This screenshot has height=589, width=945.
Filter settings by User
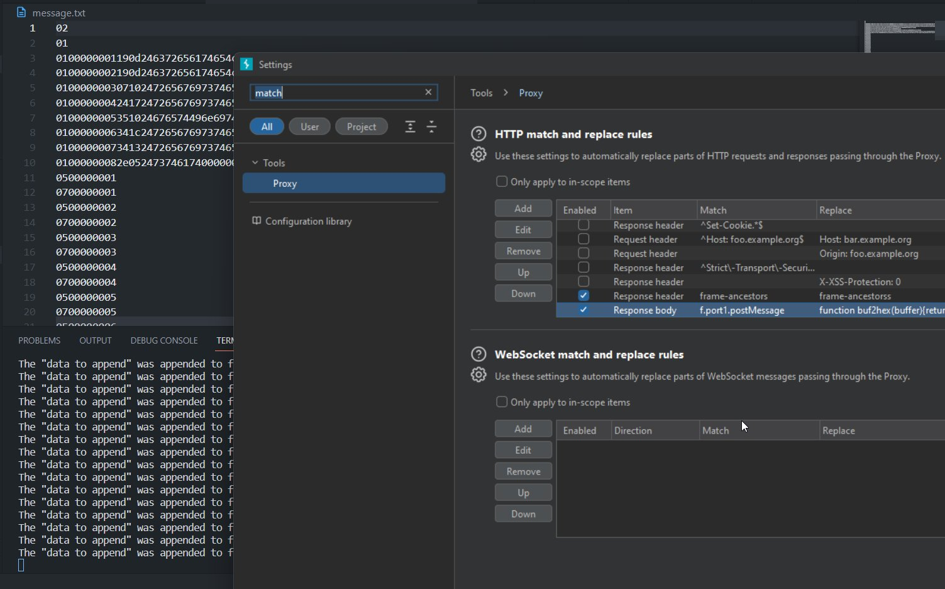309,126
